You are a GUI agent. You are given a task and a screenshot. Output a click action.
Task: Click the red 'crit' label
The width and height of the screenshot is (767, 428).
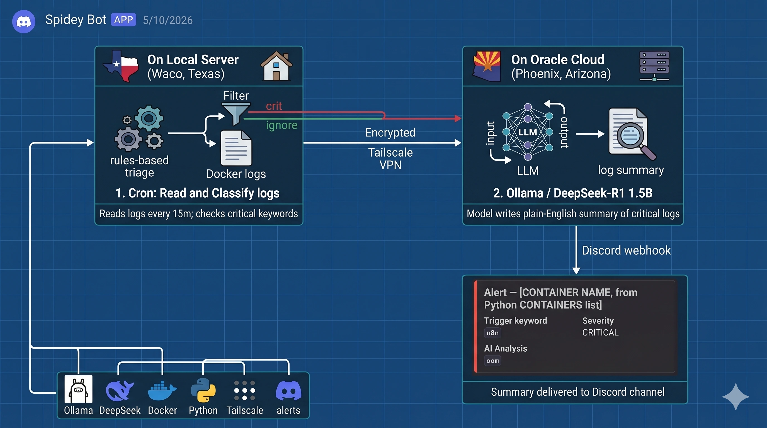(274, 106)
